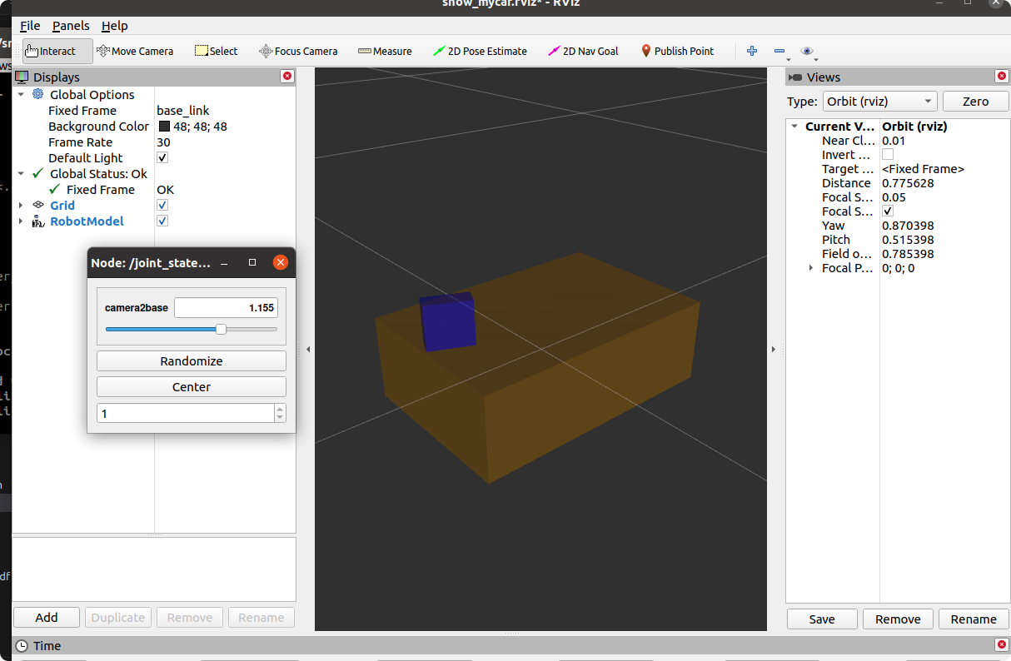The width and height of the screenshot is (1011, 661).
Task: Expand the Grid display node
Action: [x=22, y=205]
